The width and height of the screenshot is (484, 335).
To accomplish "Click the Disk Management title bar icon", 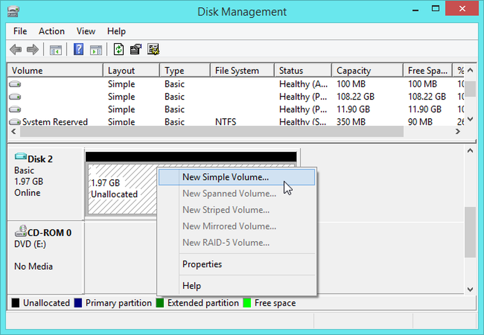I will (13, 12).
